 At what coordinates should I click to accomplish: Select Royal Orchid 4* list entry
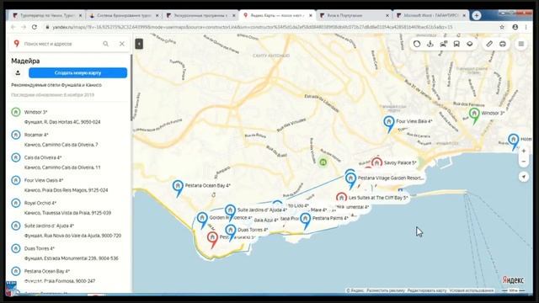click(x=69, y=208)
